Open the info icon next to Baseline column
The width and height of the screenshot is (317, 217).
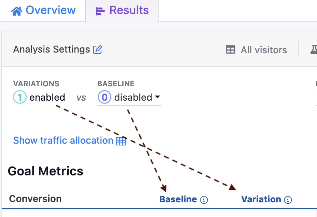click(x=204, y=200)
